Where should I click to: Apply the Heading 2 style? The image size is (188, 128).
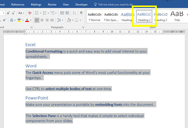pos(144,16)
